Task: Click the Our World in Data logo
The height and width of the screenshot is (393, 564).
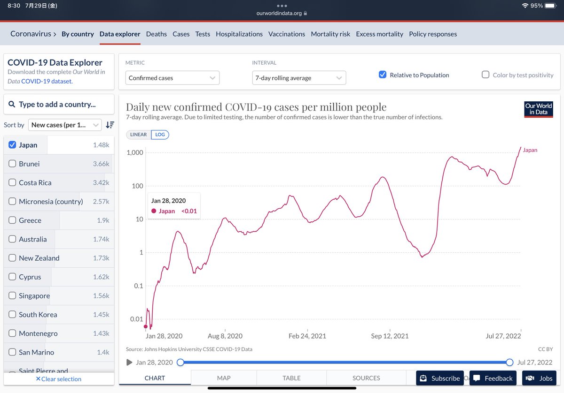Action: [x=539, y=109]
